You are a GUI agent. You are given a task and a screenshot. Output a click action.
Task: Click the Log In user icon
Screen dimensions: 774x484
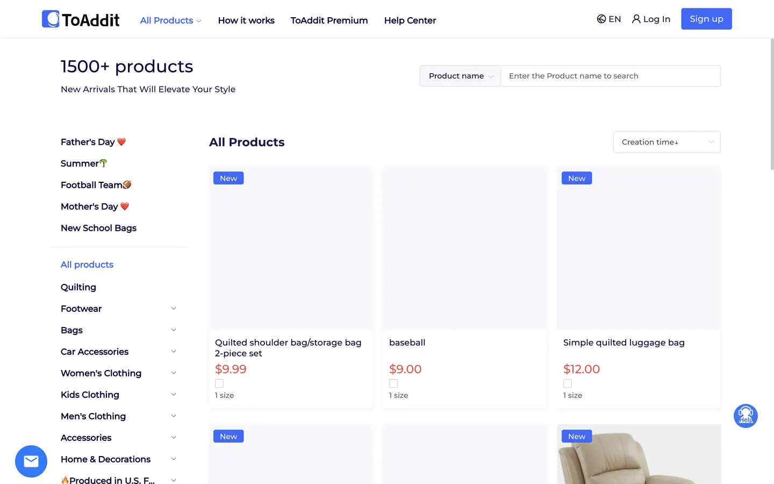[636, 19]
